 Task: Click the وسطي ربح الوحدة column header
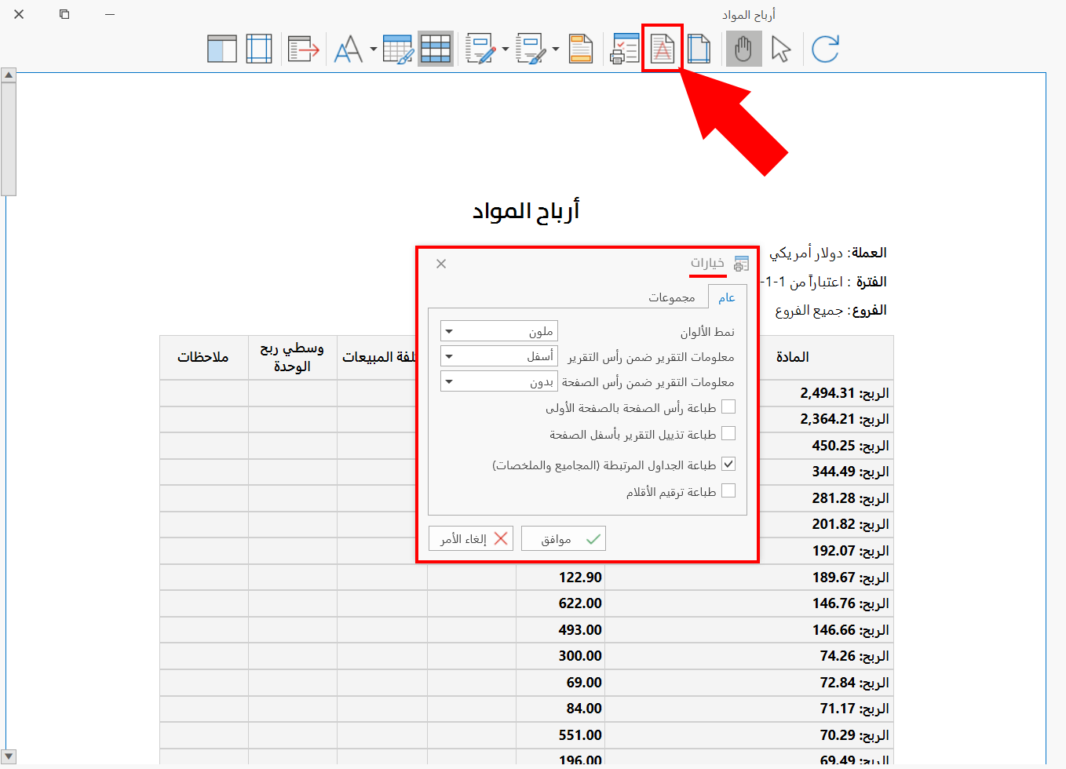click(292, 357)
